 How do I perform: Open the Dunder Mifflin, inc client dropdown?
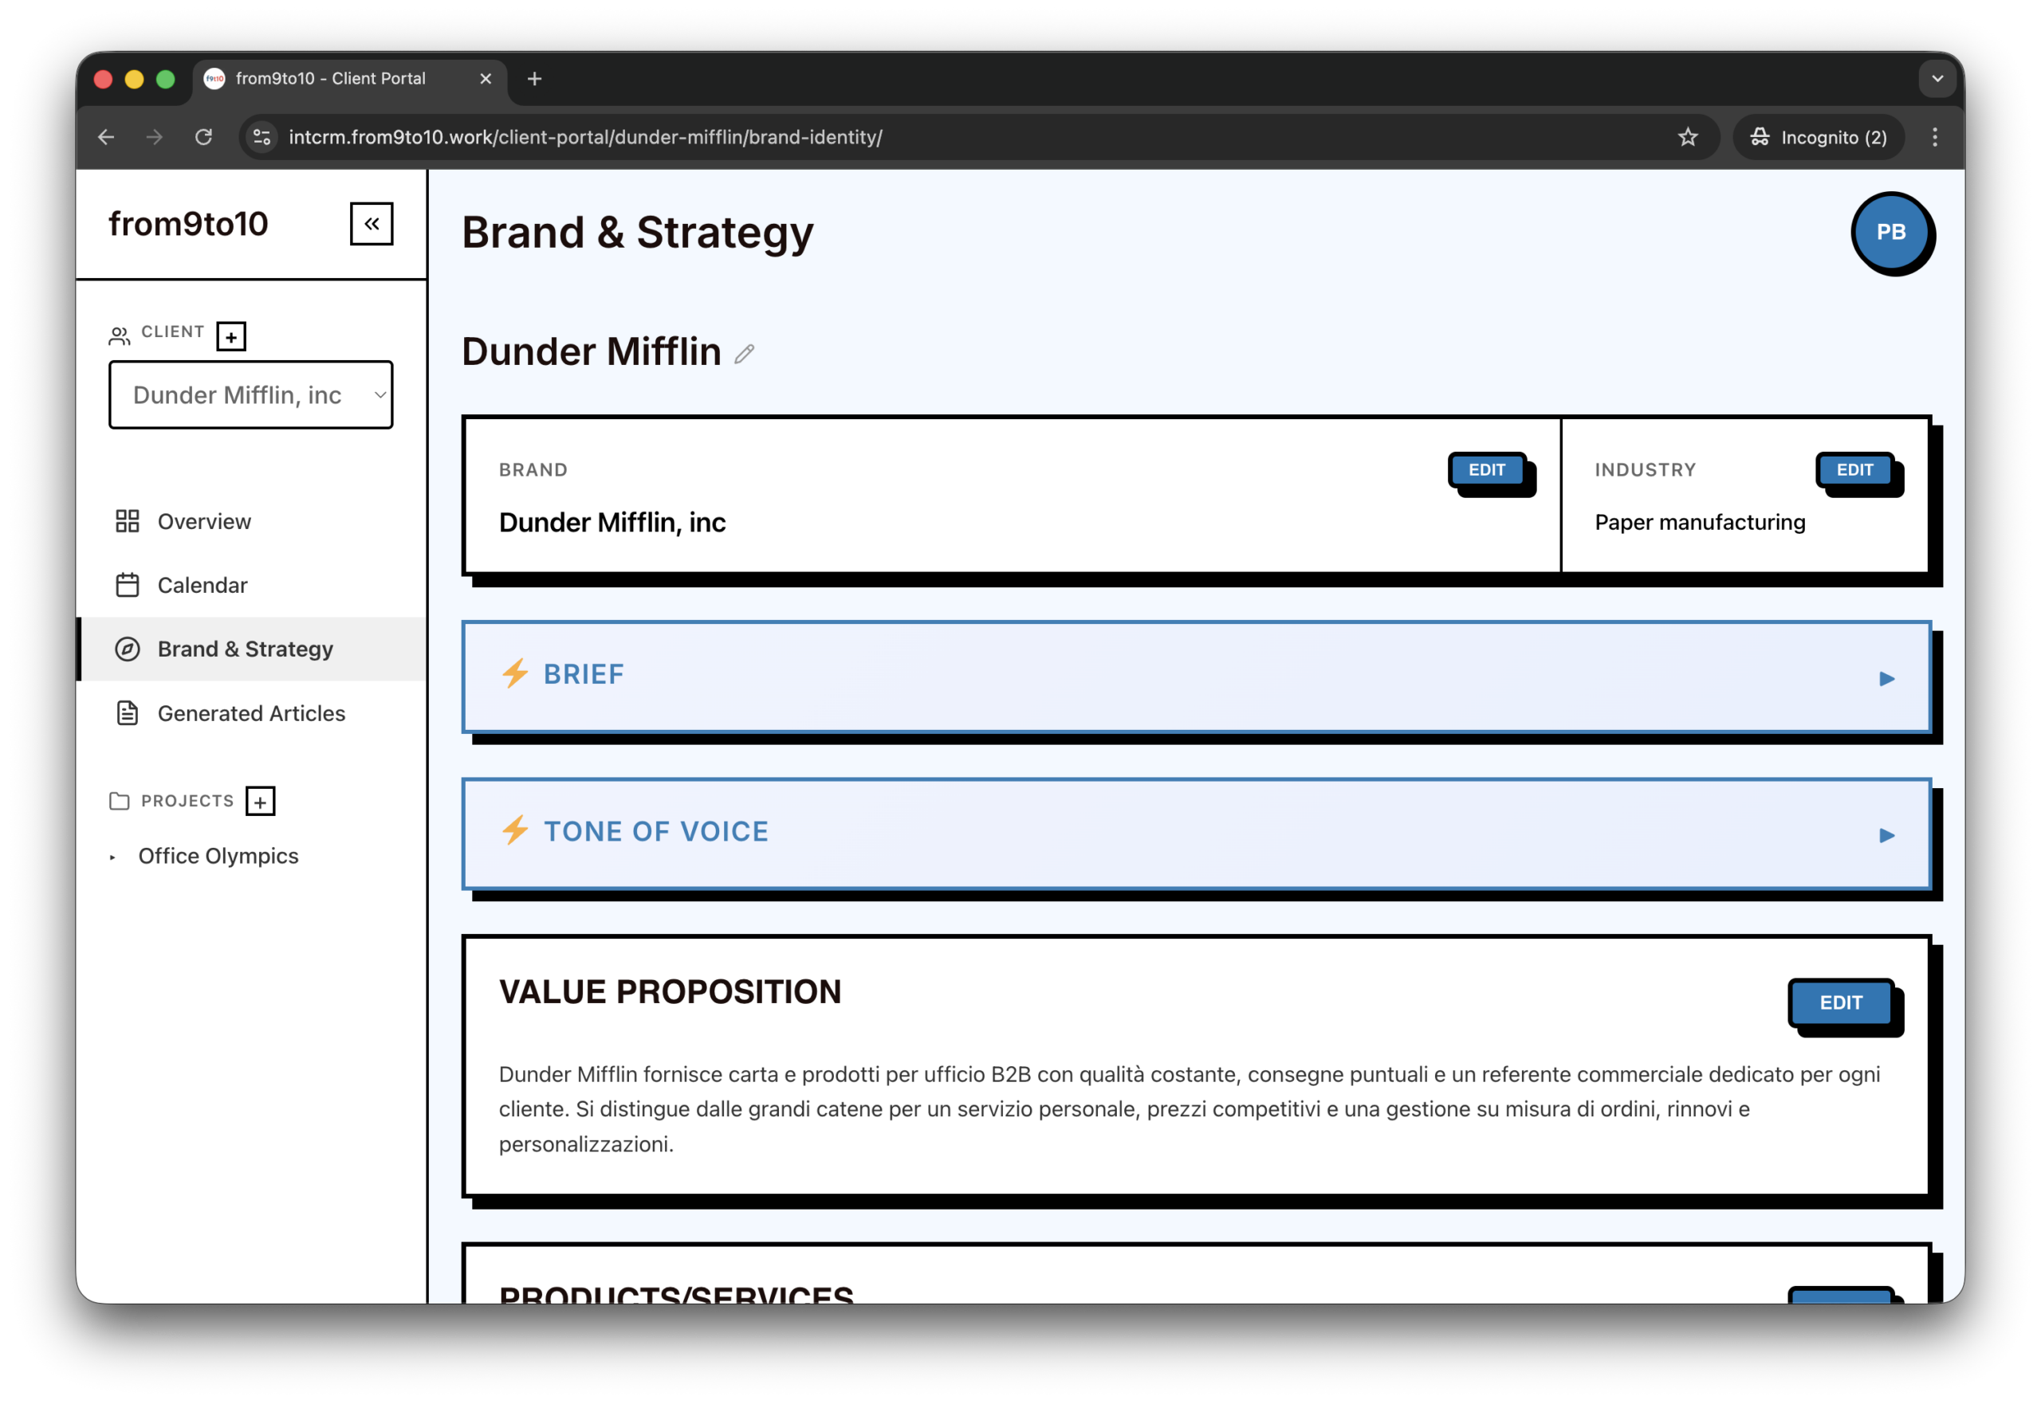tap(251, 395)
